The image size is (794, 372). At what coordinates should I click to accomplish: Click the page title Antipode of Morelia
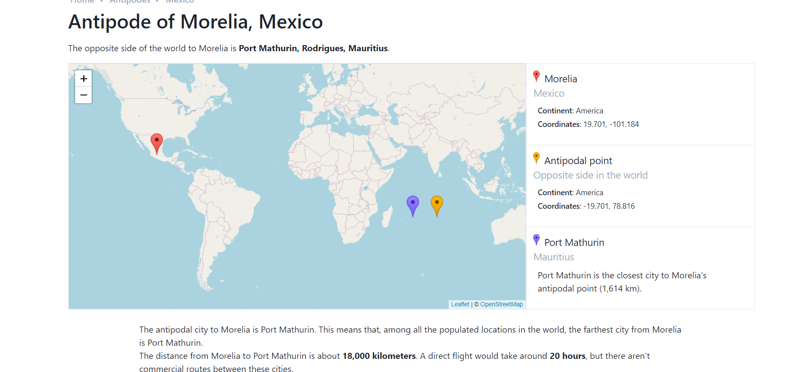coord(196,22)
